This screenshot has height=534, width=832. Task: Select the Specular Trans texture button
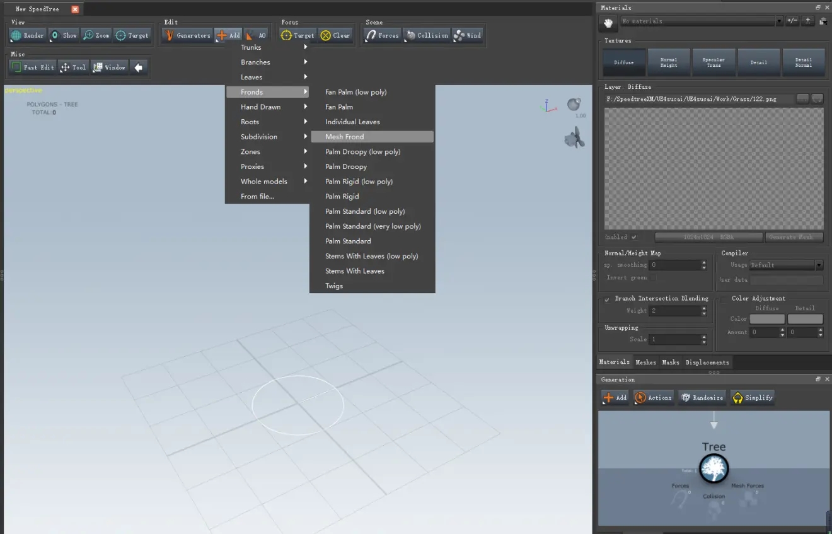714,62
